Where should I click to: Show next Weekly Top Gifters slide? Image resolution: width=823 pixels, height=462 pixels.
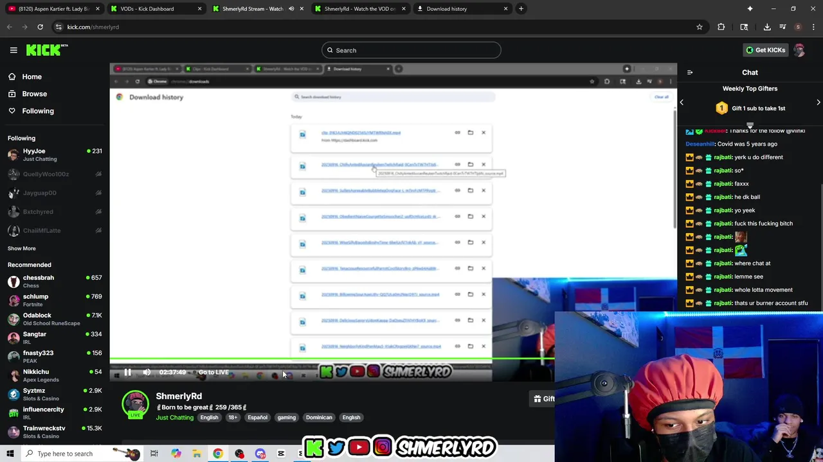(x=818, y=102)
